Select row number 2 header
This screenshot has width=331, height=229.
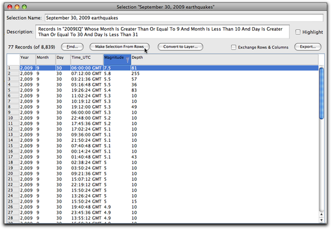[13, 73]
